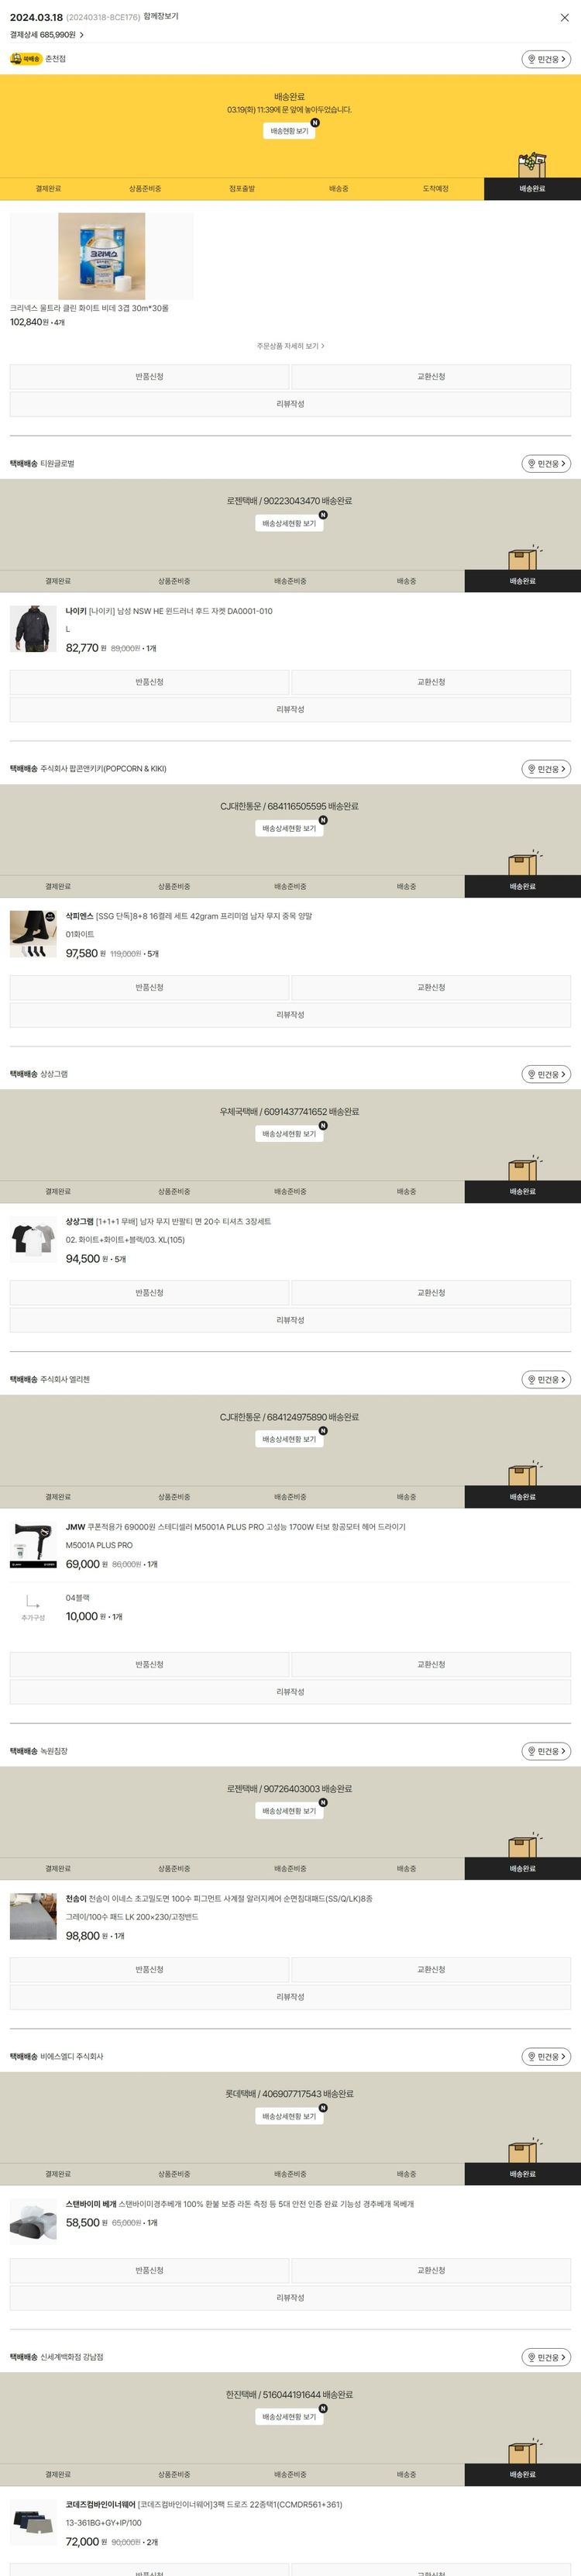
Task: Click location pin 민건웅 in 녹원침장 section
Action: point(546,1752)
